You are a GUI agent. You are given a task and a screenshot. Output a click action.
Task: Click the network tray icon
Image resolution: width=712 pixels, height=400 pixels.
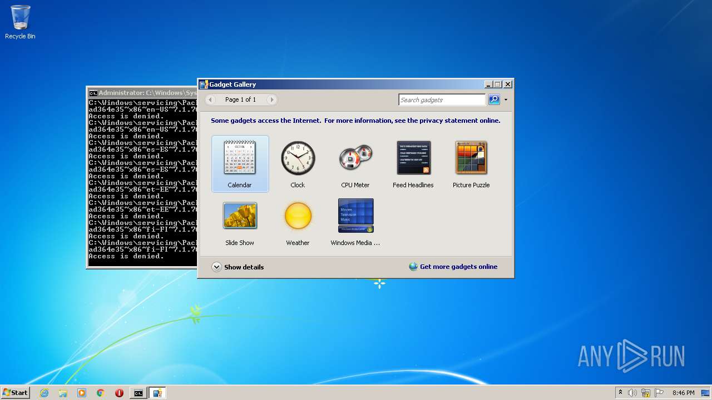(x=646, y=393)
